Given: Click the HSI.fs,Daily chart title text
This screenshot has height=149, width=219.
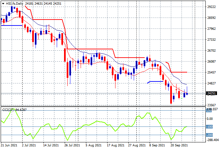Looking at the screenshot, I should 15,4.
